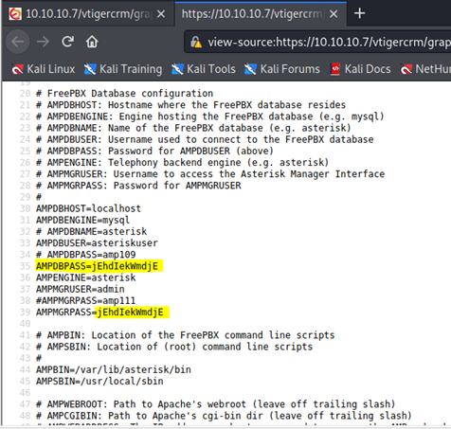Open the Kali Linux bookmark
Viewport: 451px width, 429px height.
tap(44, 69)
